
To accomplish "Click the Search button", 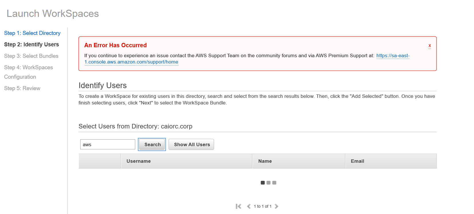I will click(152, 144).
